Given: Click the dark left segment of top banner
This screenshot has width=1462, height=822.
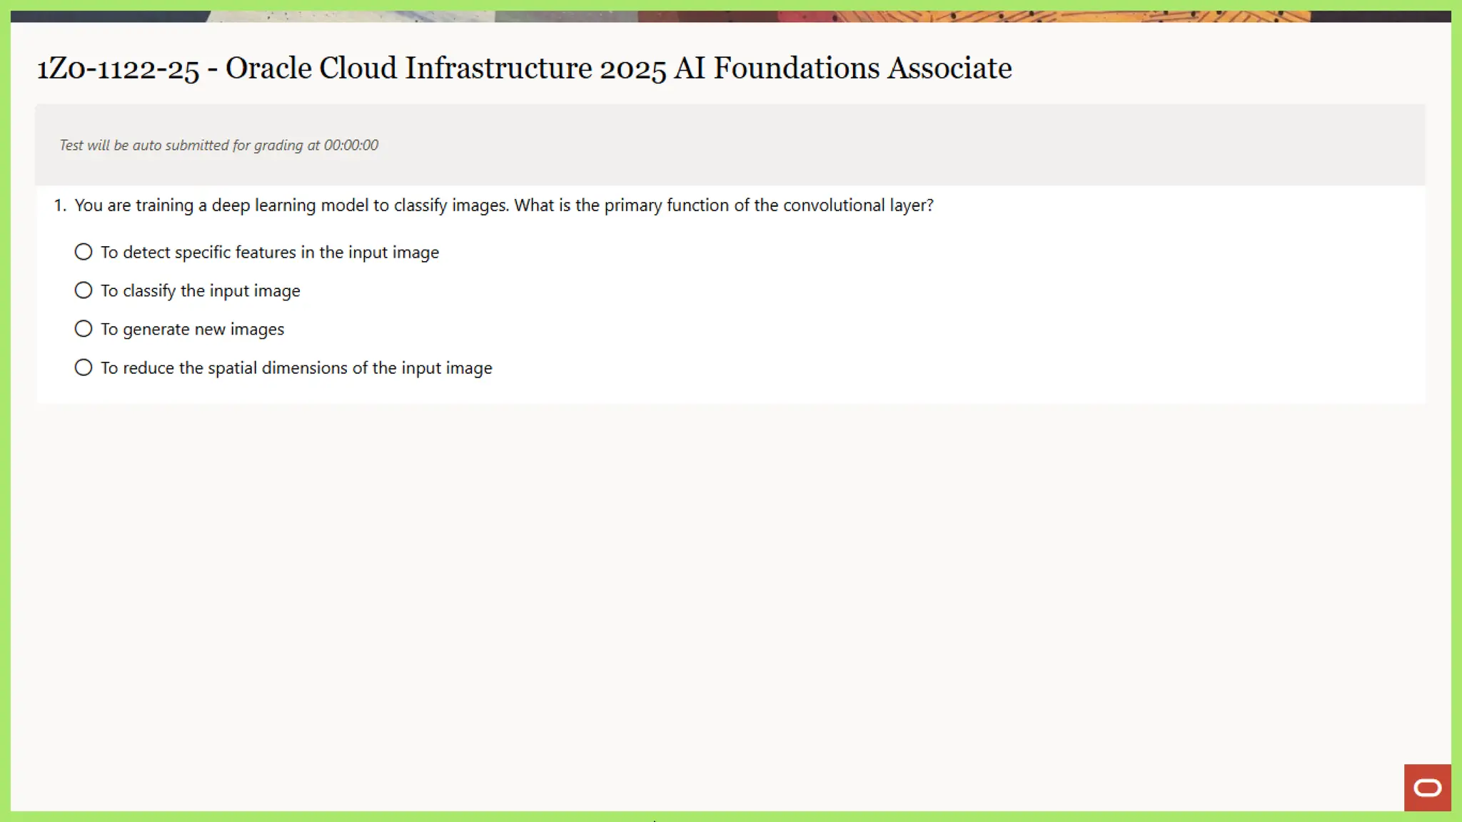Looking at the screenshot, I should [107, 16].
